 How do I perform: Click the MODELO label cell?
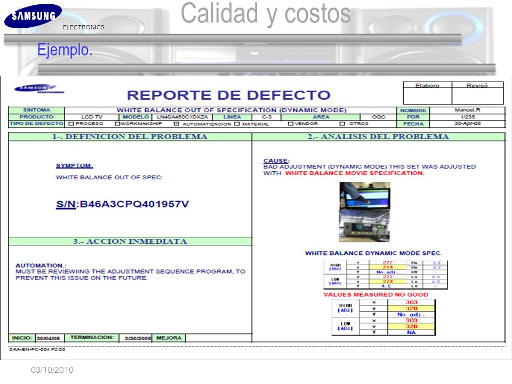pyautogui.click(x=135, y=117)
